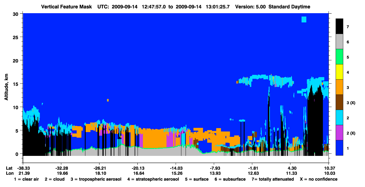Click the black color bar segment labeled 7

point(339,26)
